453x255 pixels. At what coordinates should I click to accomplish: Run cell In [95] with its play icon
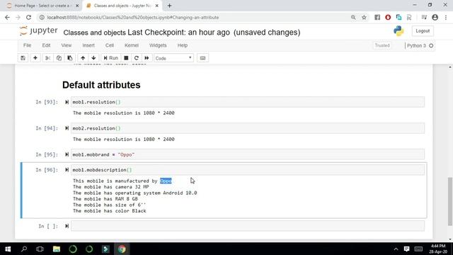coord(67,154)
